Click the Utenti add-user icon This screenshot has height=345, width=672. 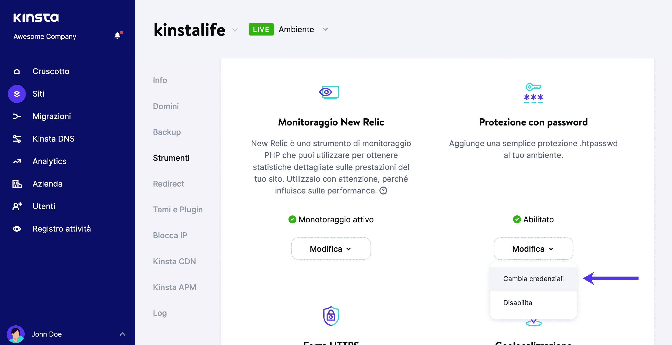pos(17,206)
